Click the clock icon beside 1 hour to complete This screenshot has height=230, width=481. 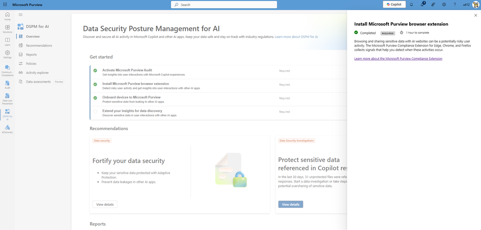[401, 33]
